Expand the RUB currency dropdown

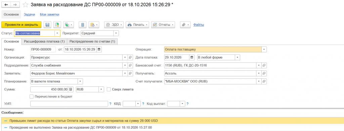[x=101, y=89]
